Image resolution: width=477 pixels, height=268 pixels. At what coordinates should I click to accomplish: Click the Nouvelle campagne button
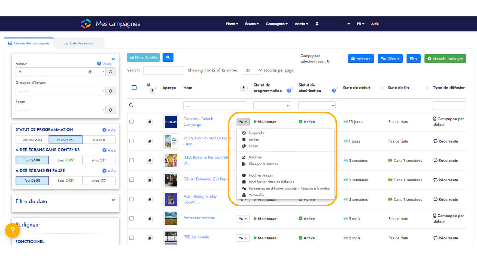click(445, 59)
